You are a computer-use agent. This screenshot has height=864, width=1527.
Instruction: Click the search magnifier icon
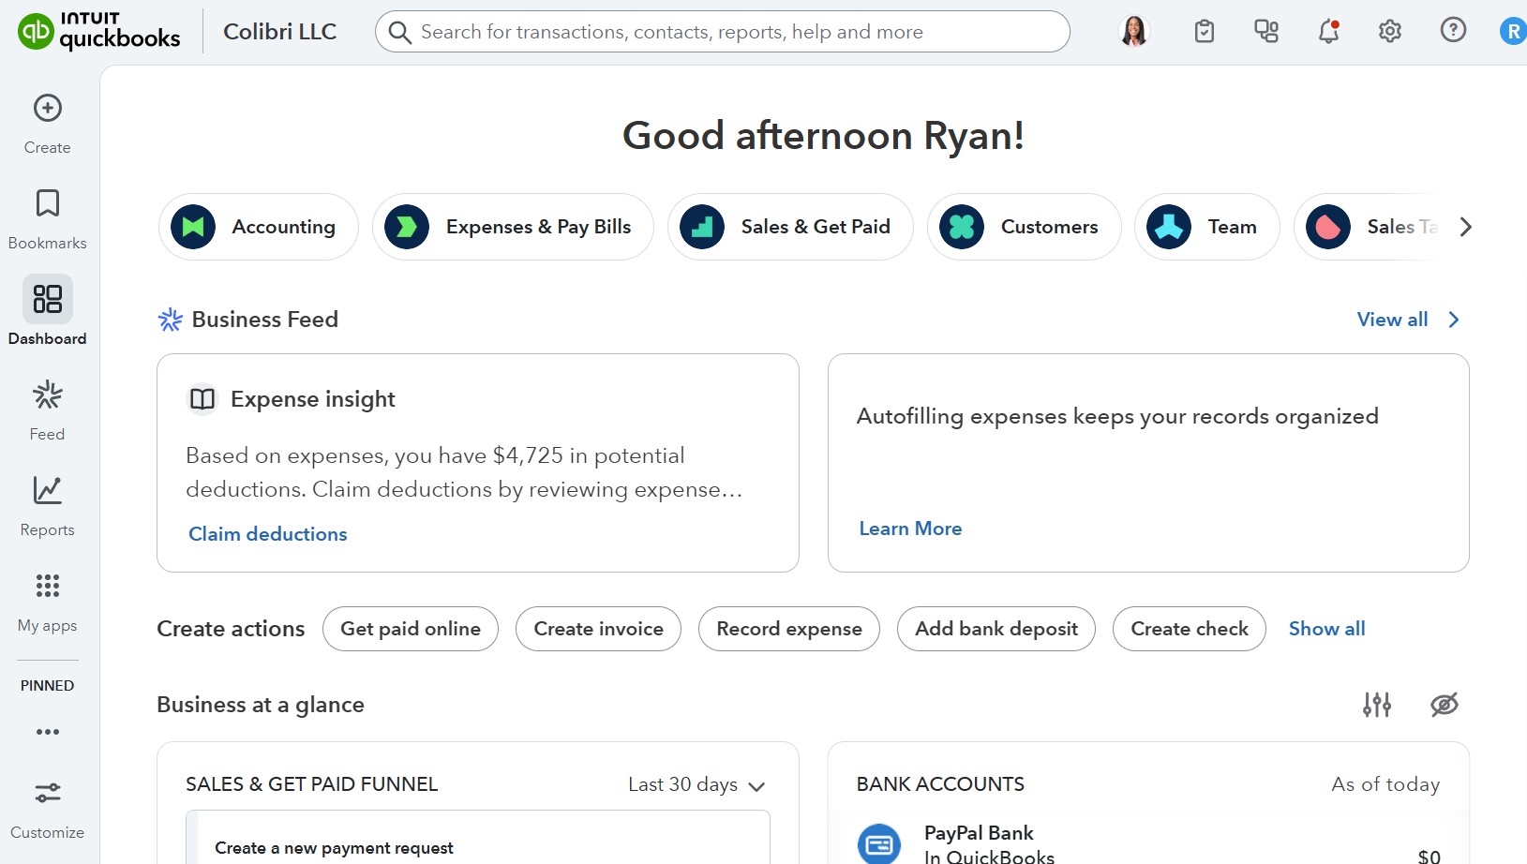(x=399, y=33)
